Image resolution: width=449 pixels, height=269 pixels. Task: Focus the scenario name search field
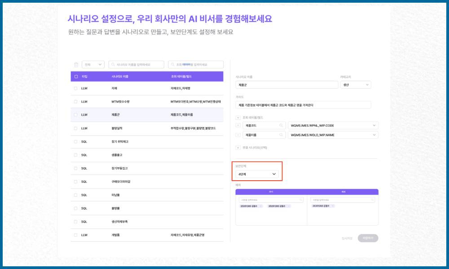tap(136, 65)
